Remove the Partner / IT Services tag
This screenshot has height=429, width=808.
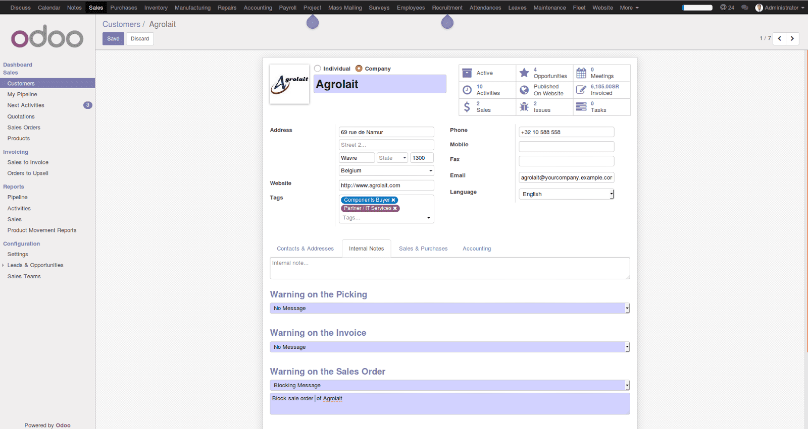(x=395, y=208)
